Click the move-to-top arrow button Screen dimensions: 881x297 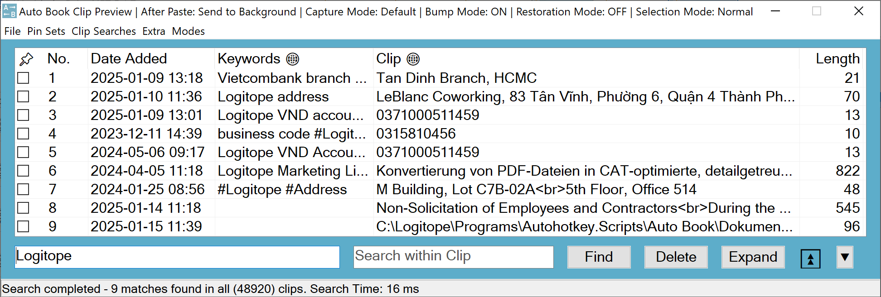coord(810,258)
